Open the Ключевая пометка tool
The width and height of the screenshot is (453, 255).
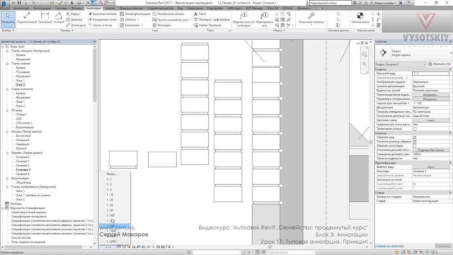(311, 18)
